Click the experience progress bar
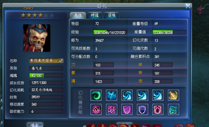209x127 pixels. pyautogui.click(x=110, y=32)
